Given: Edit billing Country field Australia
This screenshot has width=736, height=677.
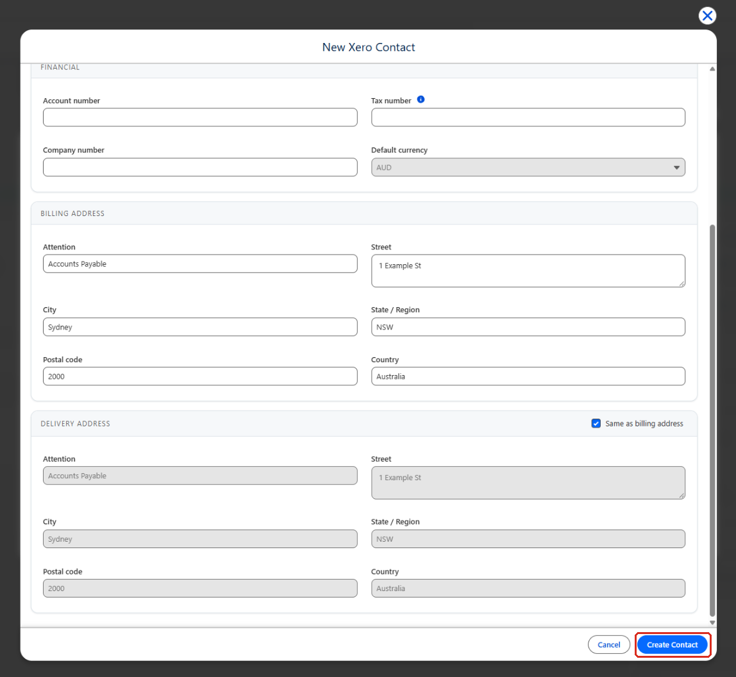Looking at the screenshot, I should 528,376.
